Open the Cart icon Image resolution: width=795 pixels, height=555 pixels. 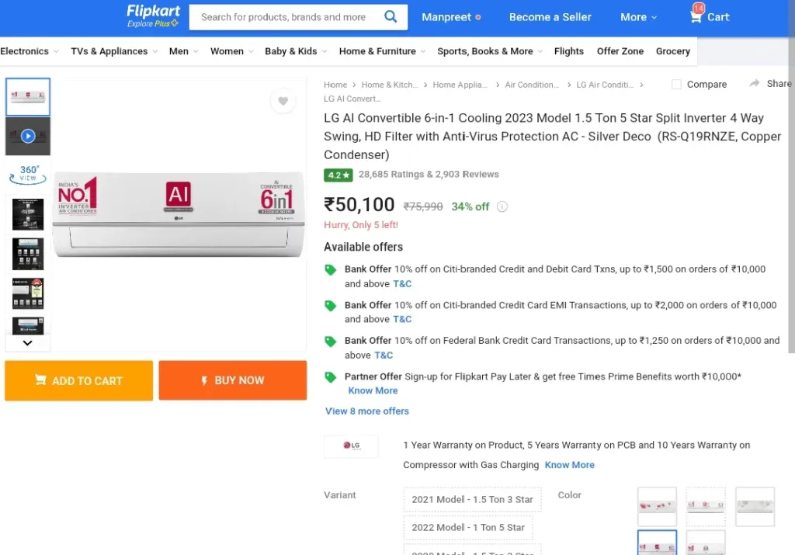point(709,17)
